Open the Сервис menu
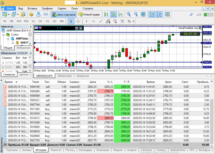 tap(62, 8)
